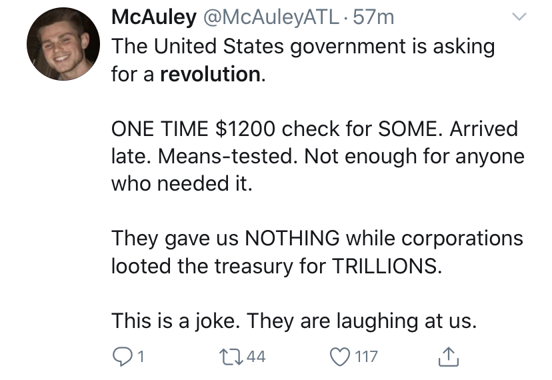The width and height of the screenshot is (552, 380).
Task: Click the retweet count 44
Action: pos(256,357)
